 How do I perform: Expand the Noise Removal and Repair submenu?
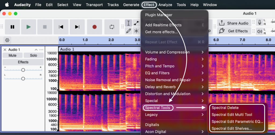tap(168, 80)
